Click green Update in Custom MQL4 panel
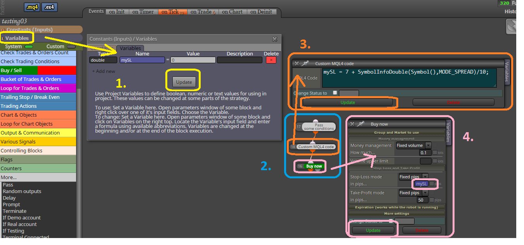This screenshot has height=245, width=524. pos(348,102)
